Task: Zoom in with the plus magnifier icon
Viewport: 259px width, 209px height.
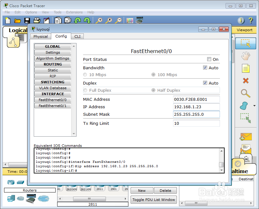Action: coord(99,21)
